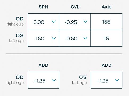Click the OD right eye row label
This screenshot has height=96, width=129.
point(15,21)
